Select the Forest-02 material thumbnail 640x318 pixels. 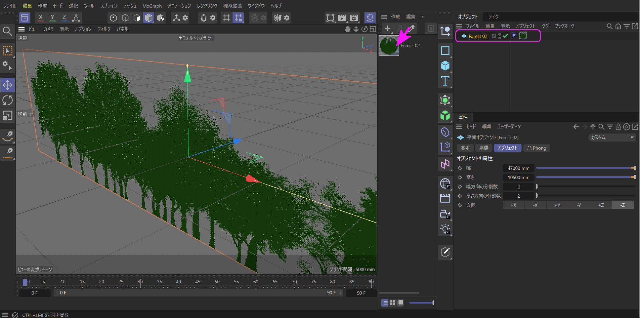pos(389,45)
